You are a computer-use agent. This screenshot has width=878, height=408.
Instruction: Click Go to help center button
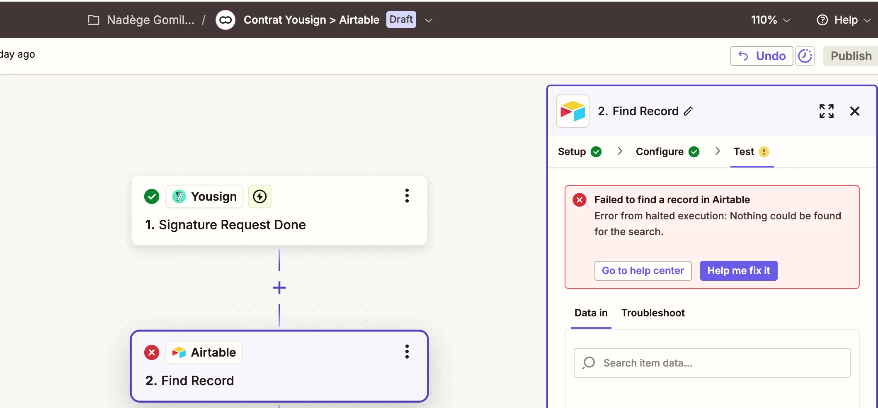pyautogui.click(x=643, y=271)
